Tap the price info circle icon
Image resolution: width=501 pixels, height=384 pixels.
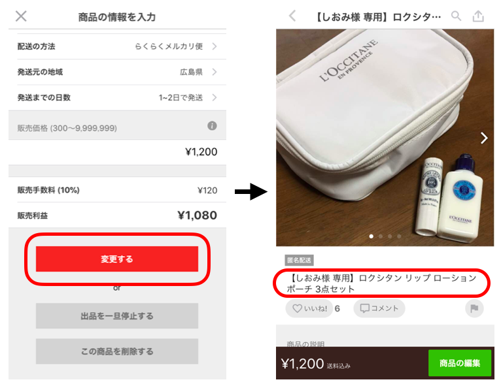pyautogui.click(x=212, y=125)
